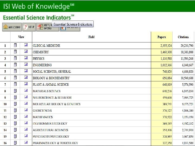Click the In-Cites button behind tooltip
The height and width of the screenshot is (146, 195).
tap(70, 29)
